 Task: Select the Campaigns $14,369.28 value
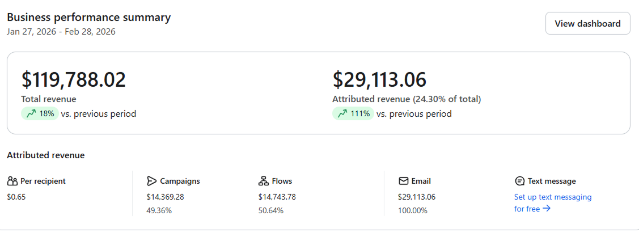[165, 197]
